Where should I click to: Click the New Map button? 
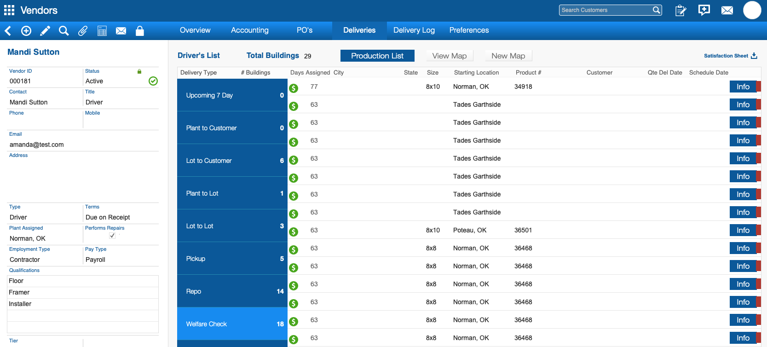(x=508, y=56)
